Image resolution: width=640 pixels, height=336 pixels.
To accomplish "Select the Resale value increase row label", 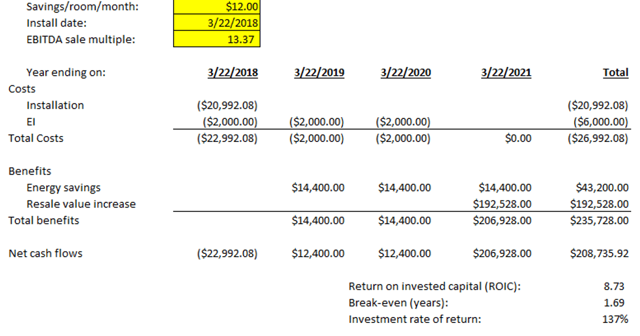I will [x=81, y=204].
